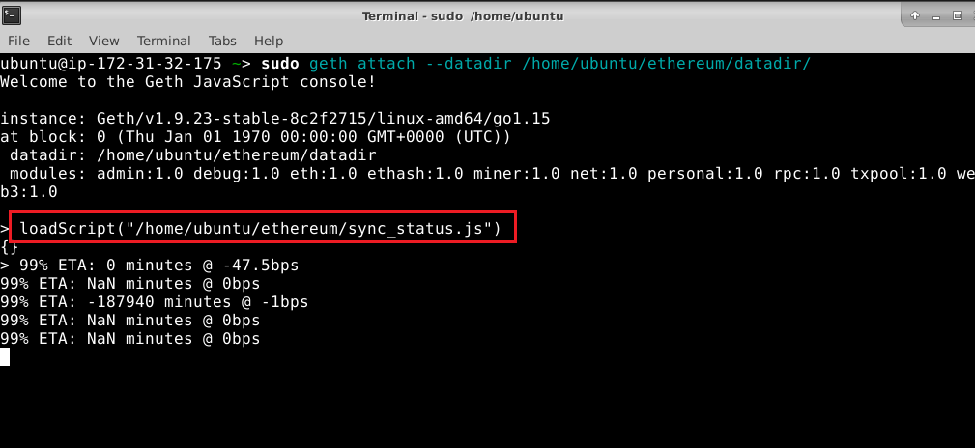Roll up window with the up-arrow button
This screenshot has height=448, width=975.
915,16
